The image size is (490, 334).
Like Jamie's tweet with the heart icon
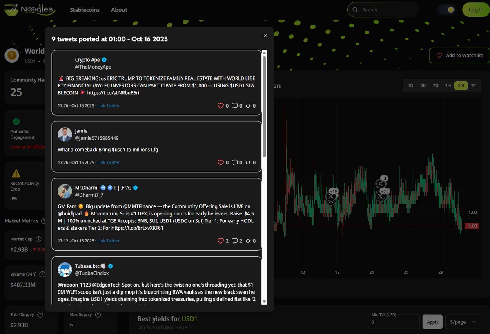pyautogui.click(x=221, y=163)
